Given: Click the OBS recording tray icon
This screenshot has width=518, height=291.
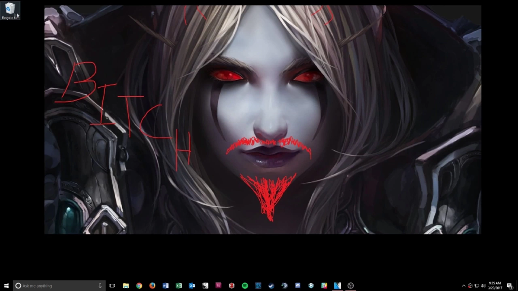Looking at the screenshot, I should (x=470, y=286).
